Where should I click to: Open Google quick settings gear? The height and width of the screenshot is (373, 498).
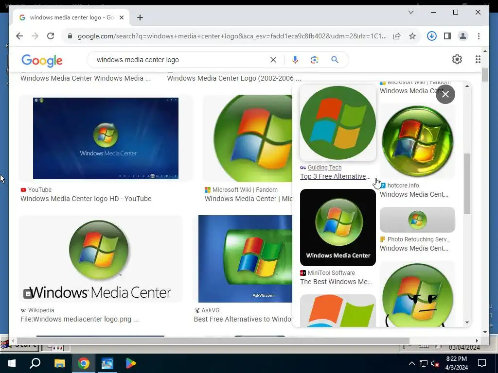tap(457, 59)
